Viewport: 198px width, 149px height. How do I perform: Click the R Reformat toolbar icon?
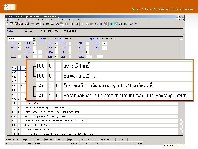click(43, 24)
